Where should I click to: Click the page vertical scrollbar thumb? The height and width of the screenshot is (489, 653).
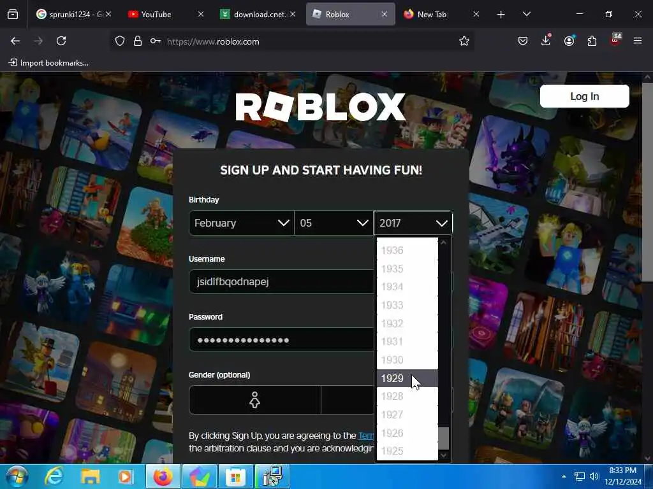click(647, 183)
